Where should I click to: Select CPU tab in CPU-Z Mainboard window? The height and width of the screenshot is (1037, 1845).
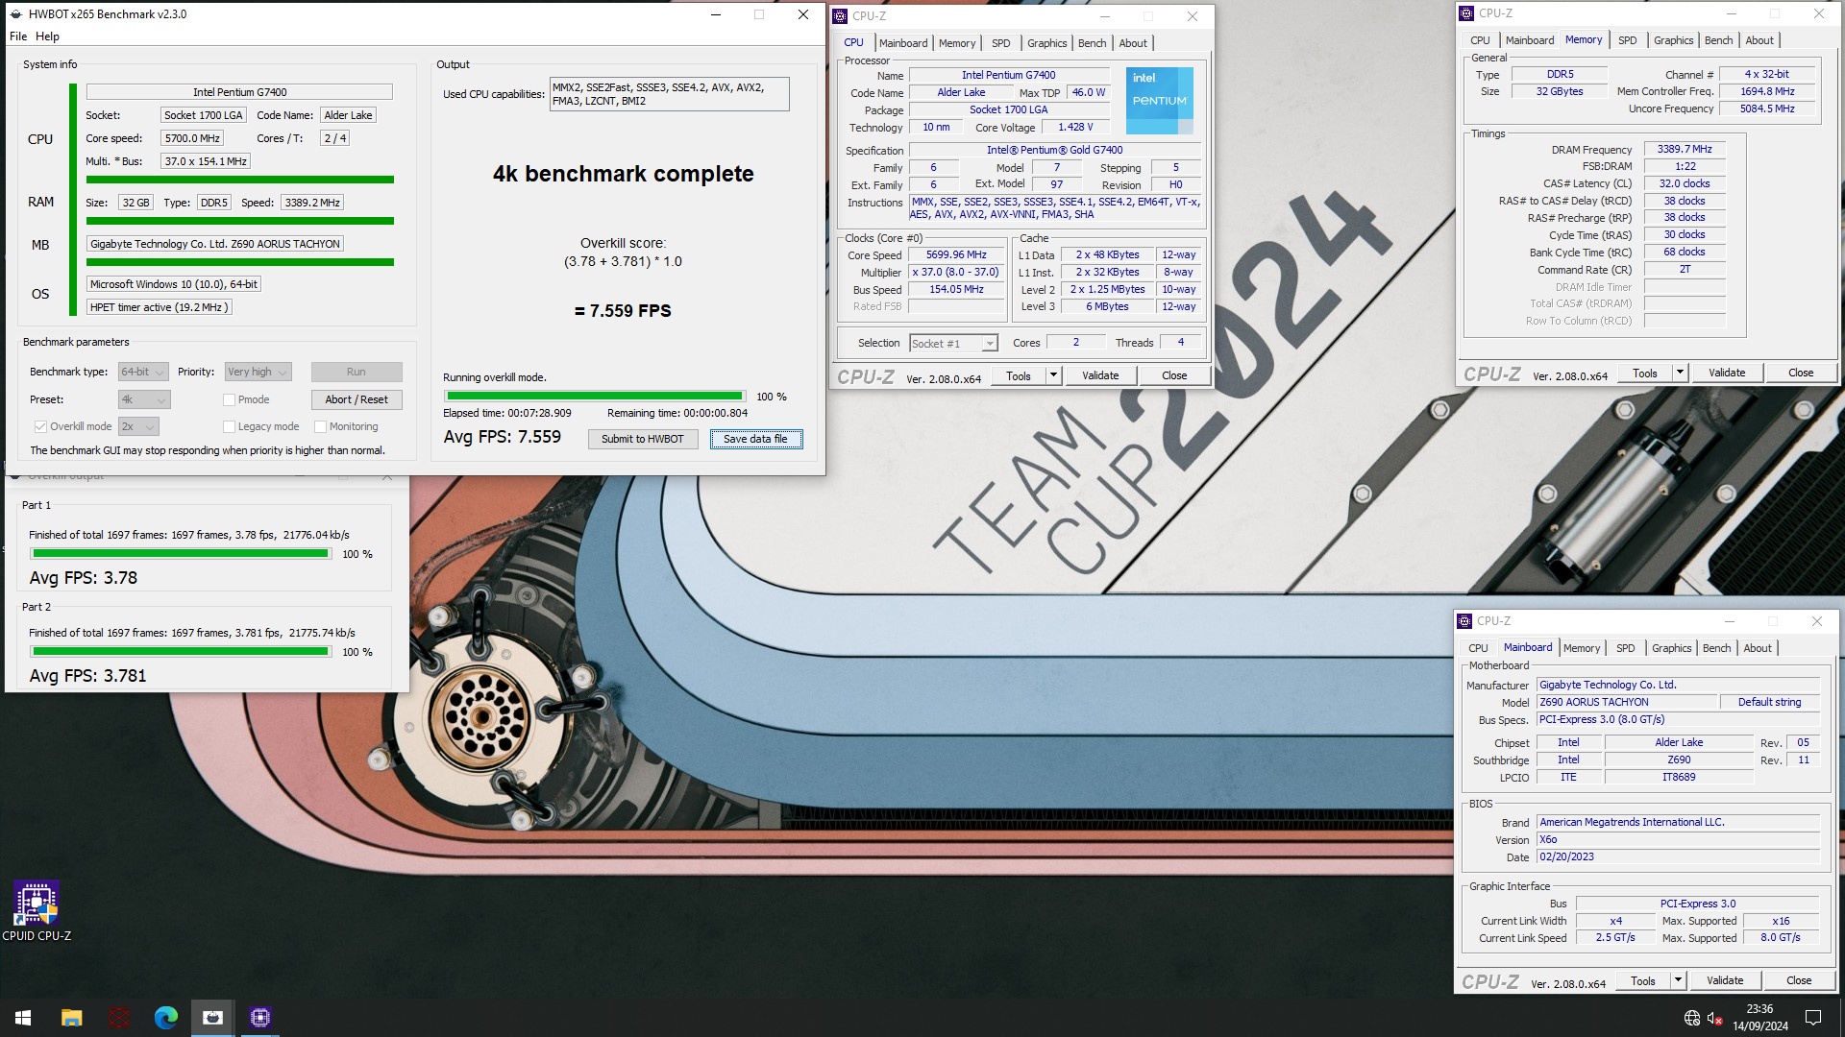click(x=1478, y=648)
